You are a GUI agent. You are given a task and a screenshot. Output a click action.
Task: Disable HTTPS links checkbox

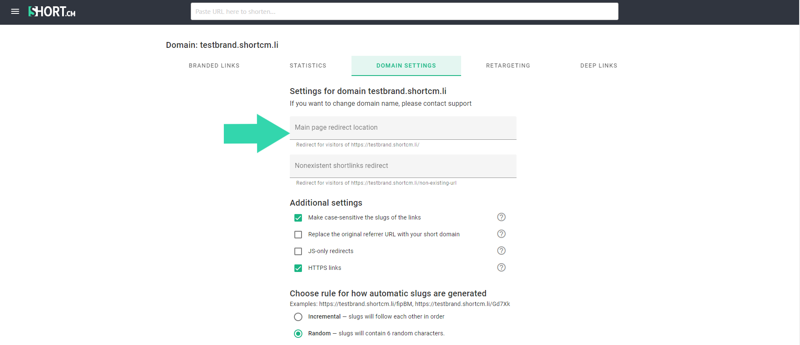(x=298, y=268)
